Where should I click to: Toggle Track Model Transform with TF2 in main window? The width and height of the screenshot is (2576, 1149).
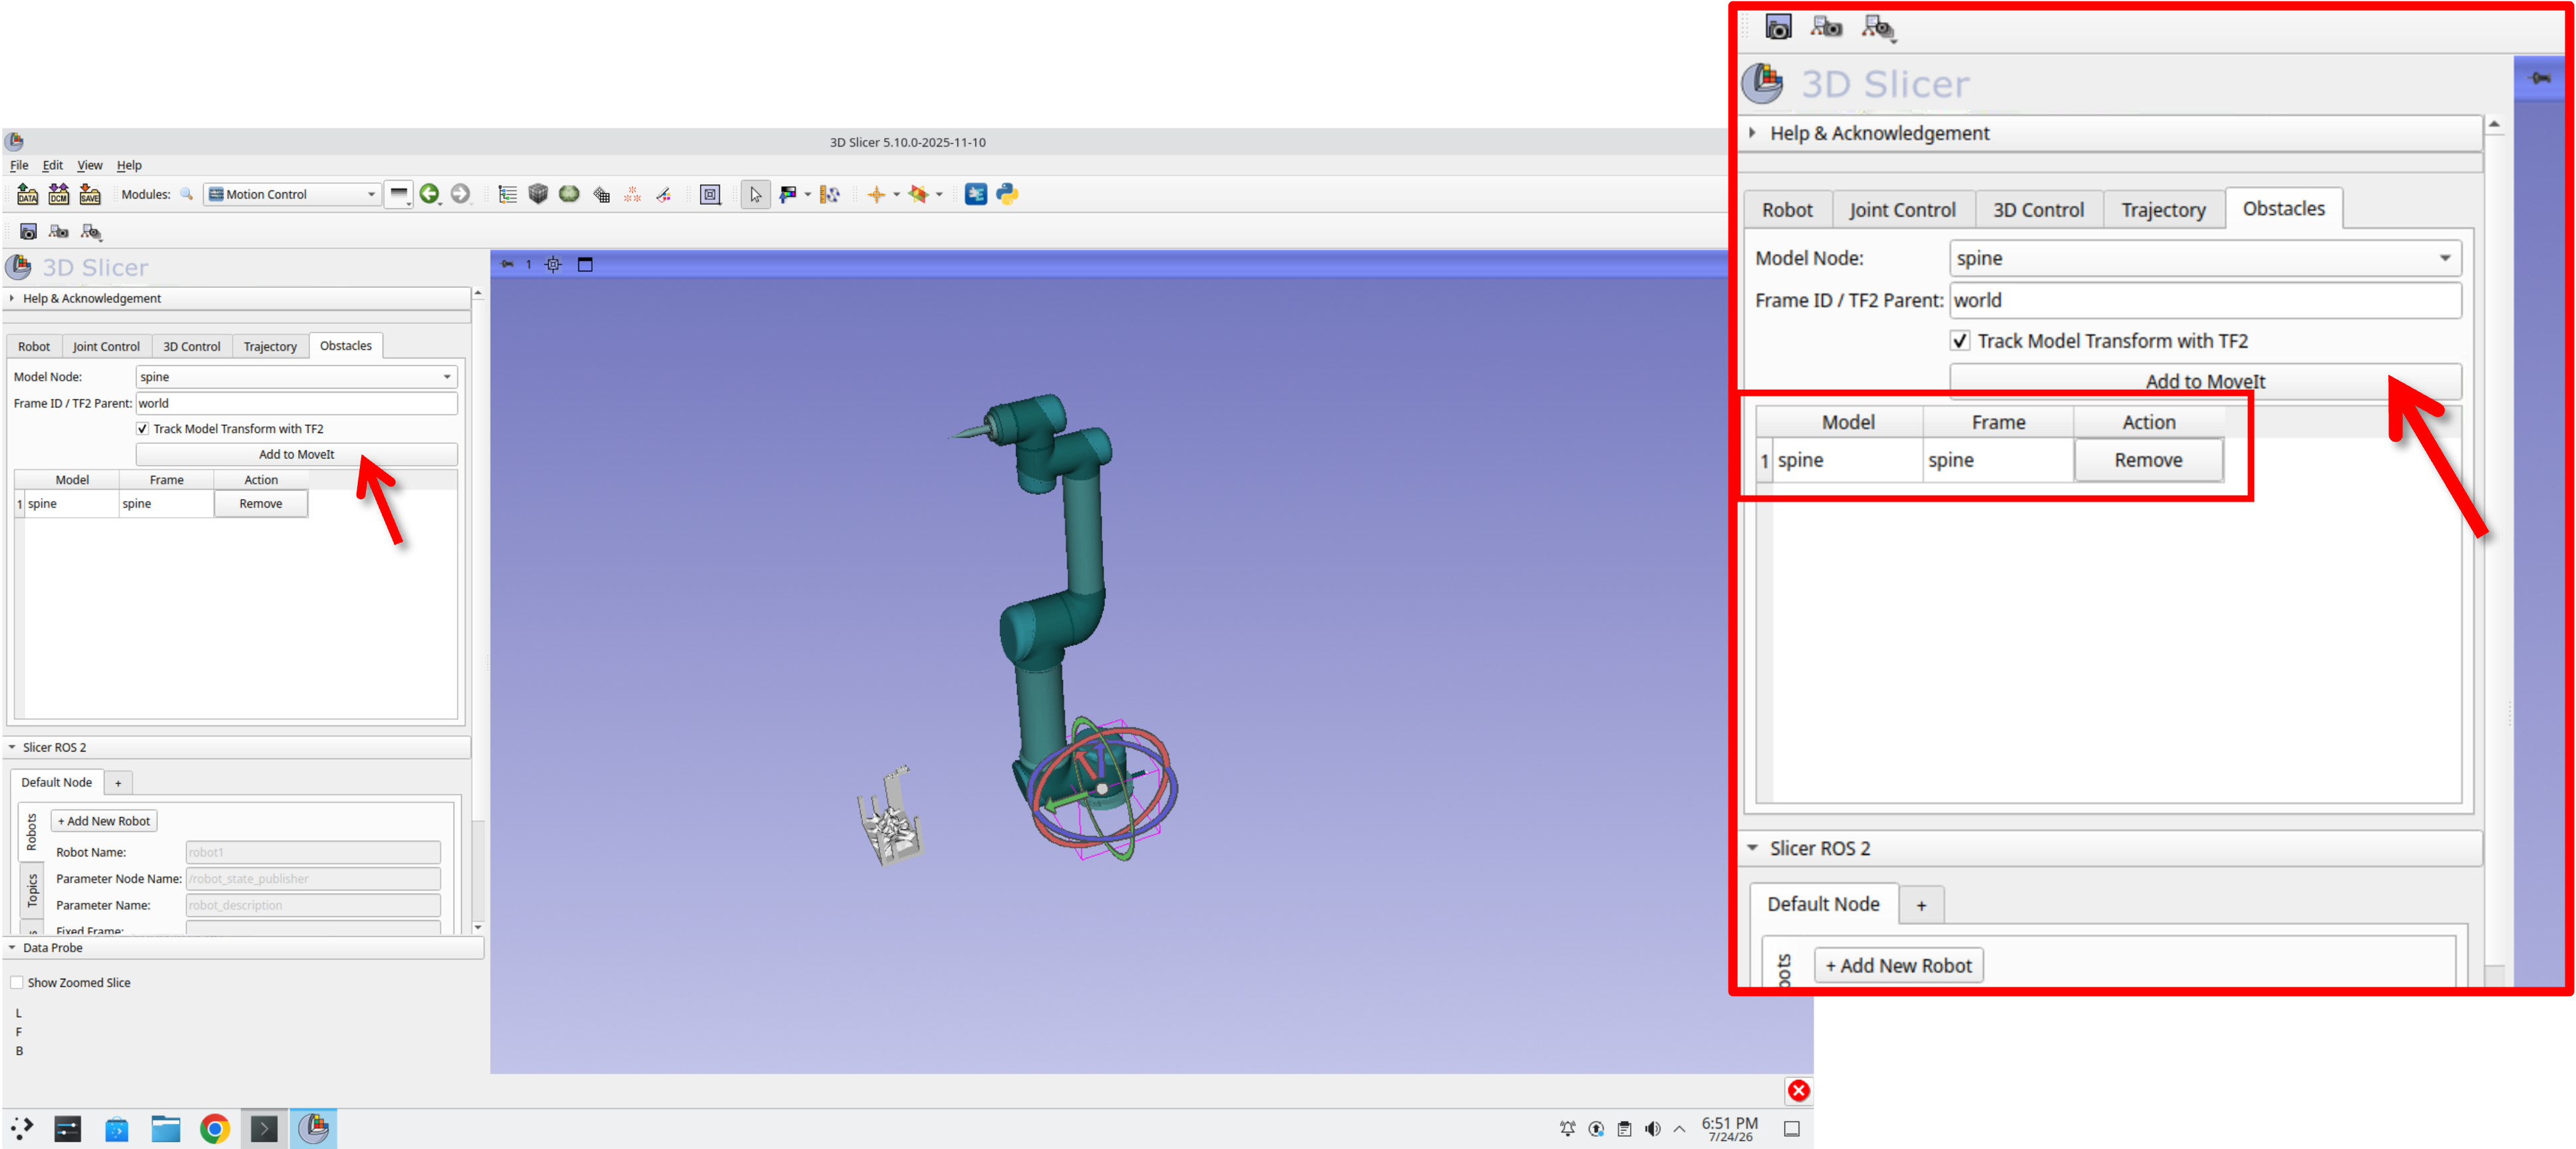[x=142, y=429]
